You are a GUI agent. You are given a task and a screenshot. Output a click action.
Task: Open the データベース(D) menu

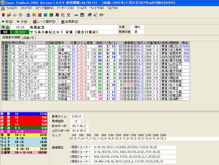pos(65,8)
